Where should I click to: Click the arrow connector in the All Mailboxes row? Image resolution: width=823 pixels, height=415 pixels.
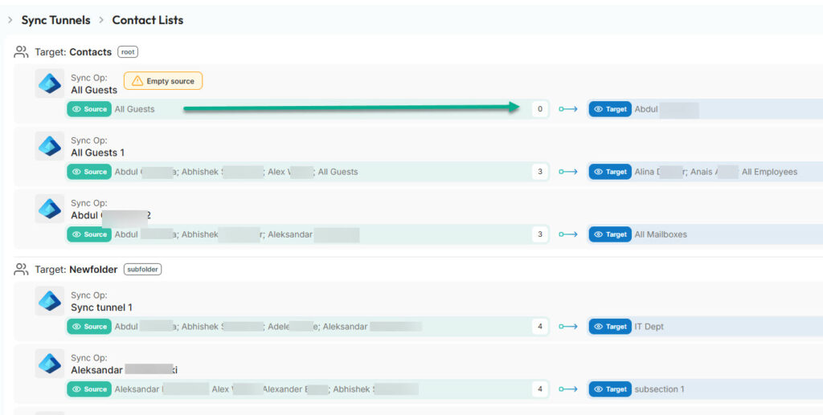click(x=568, y=234)
